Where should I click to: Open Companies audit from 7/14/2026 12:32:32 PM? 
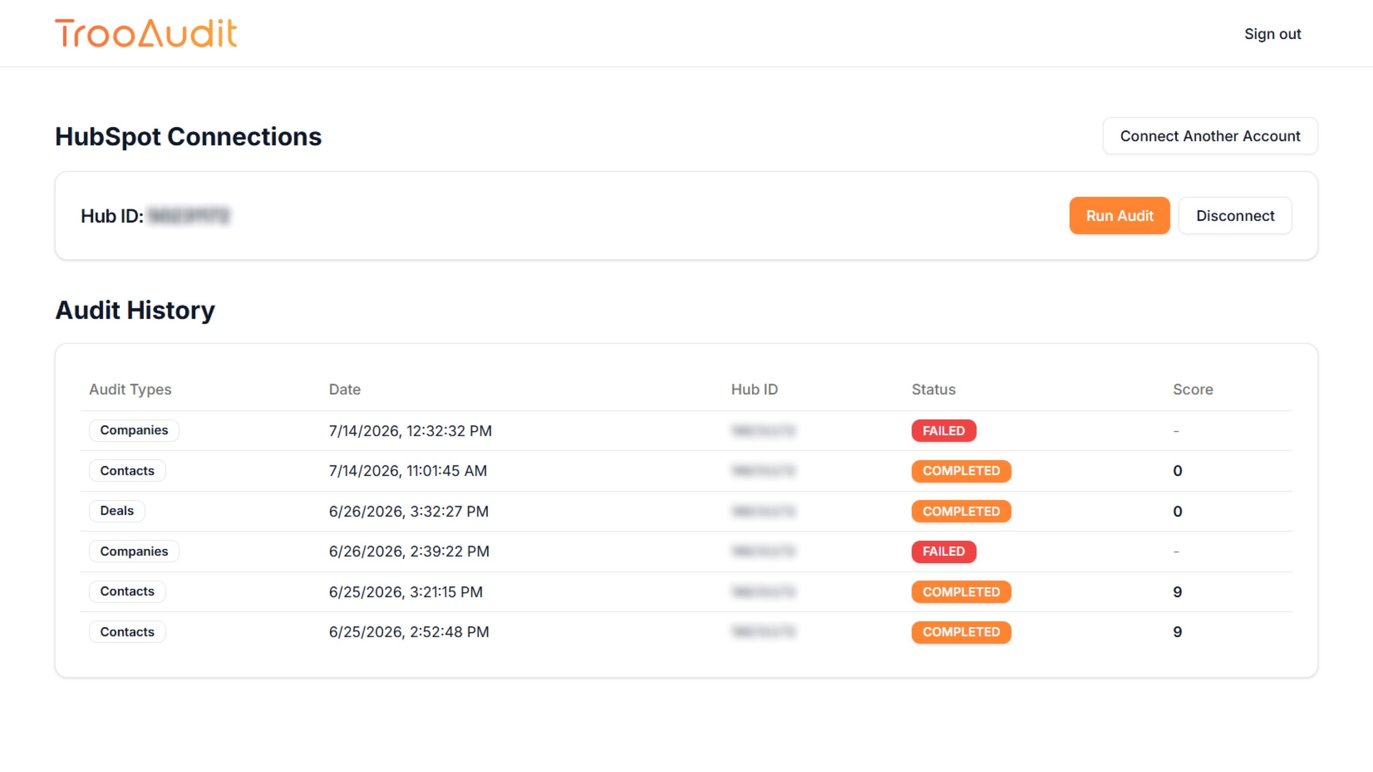coord(134,431)
